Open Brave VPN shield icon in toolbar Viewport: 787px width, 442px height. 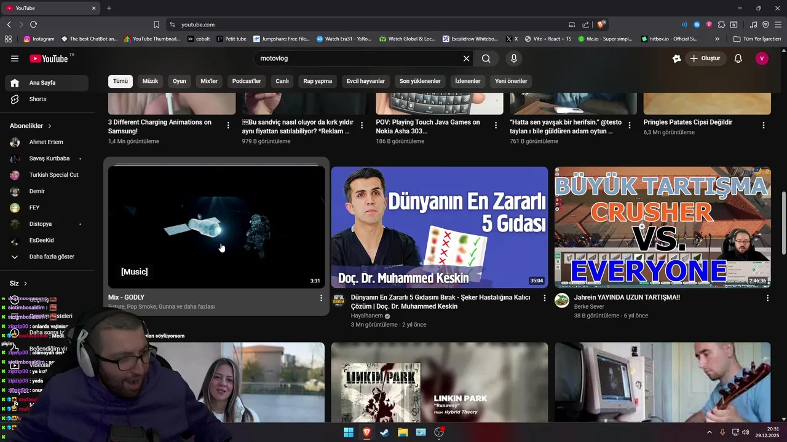[x=765, y=25]
